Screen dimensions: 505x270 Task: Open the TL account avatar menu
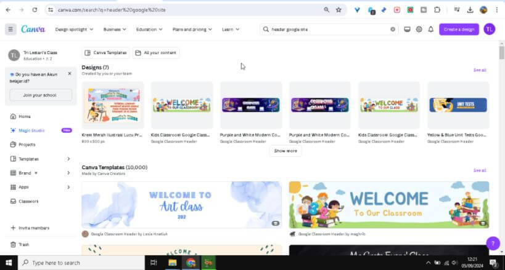point(489,30)
